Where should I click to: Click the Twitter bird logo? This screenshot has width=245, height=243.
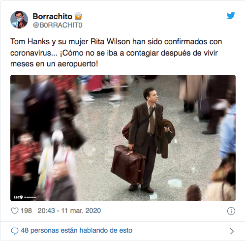click(231, 16)
